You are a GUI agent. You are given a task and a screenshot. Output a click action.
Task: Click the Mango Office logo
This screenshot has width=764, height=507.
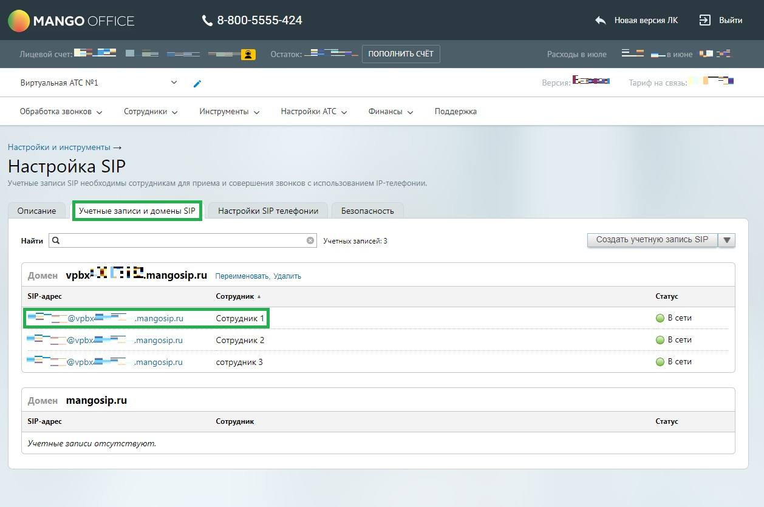(71, 21)
